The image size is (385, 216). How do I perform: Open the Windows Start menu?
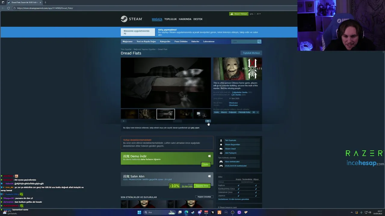[139, 212]
